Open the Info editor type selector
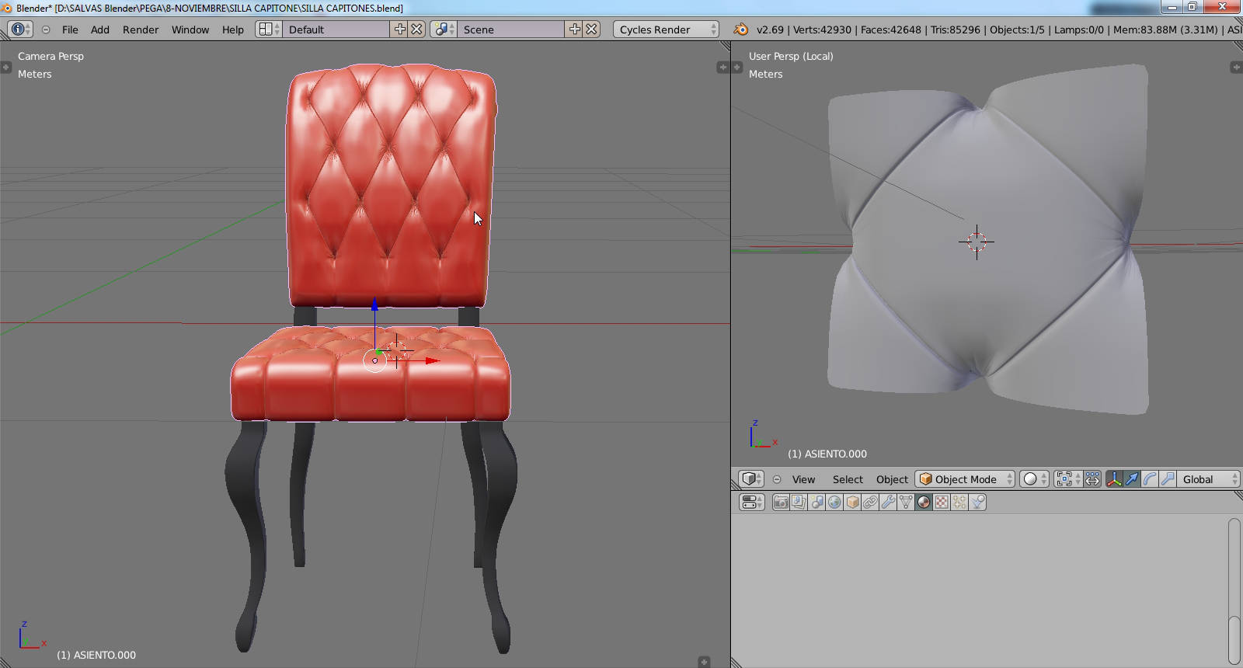Image resolution: width=1243 pixels, height=668 pixels. [20, 30]
